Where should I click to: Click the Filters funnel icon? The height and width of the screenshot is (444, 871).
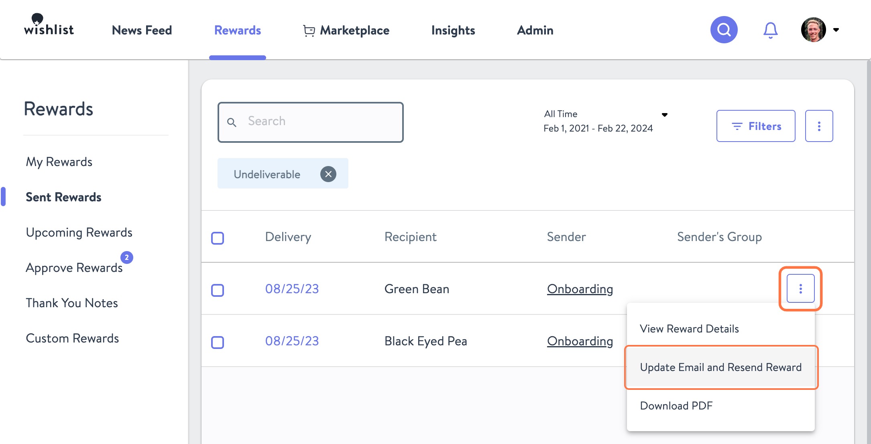point(737,126)
